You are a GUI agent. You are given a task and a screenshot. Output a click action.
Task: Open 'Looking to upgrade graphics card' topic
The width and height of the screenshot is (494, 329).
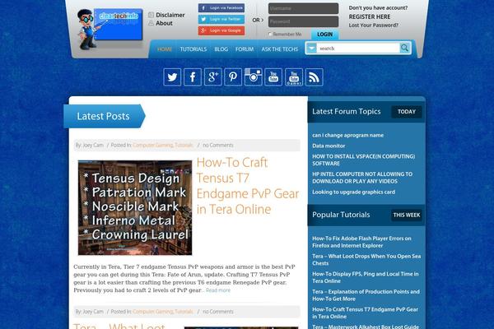pyautogui.click(x=353, y=192)
